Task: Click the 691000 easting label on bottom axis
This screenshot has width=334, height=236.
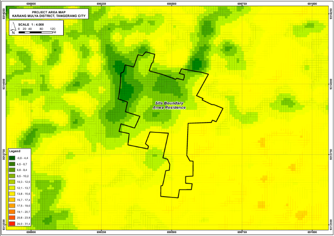Action: (312, 232)
